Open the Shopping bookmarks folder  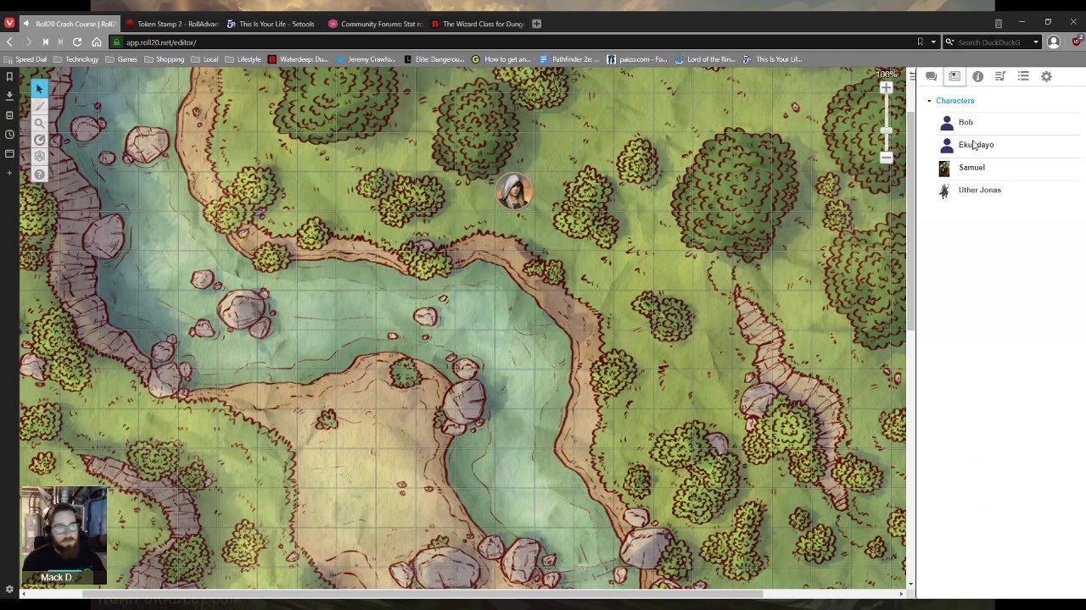pos(164,59)
